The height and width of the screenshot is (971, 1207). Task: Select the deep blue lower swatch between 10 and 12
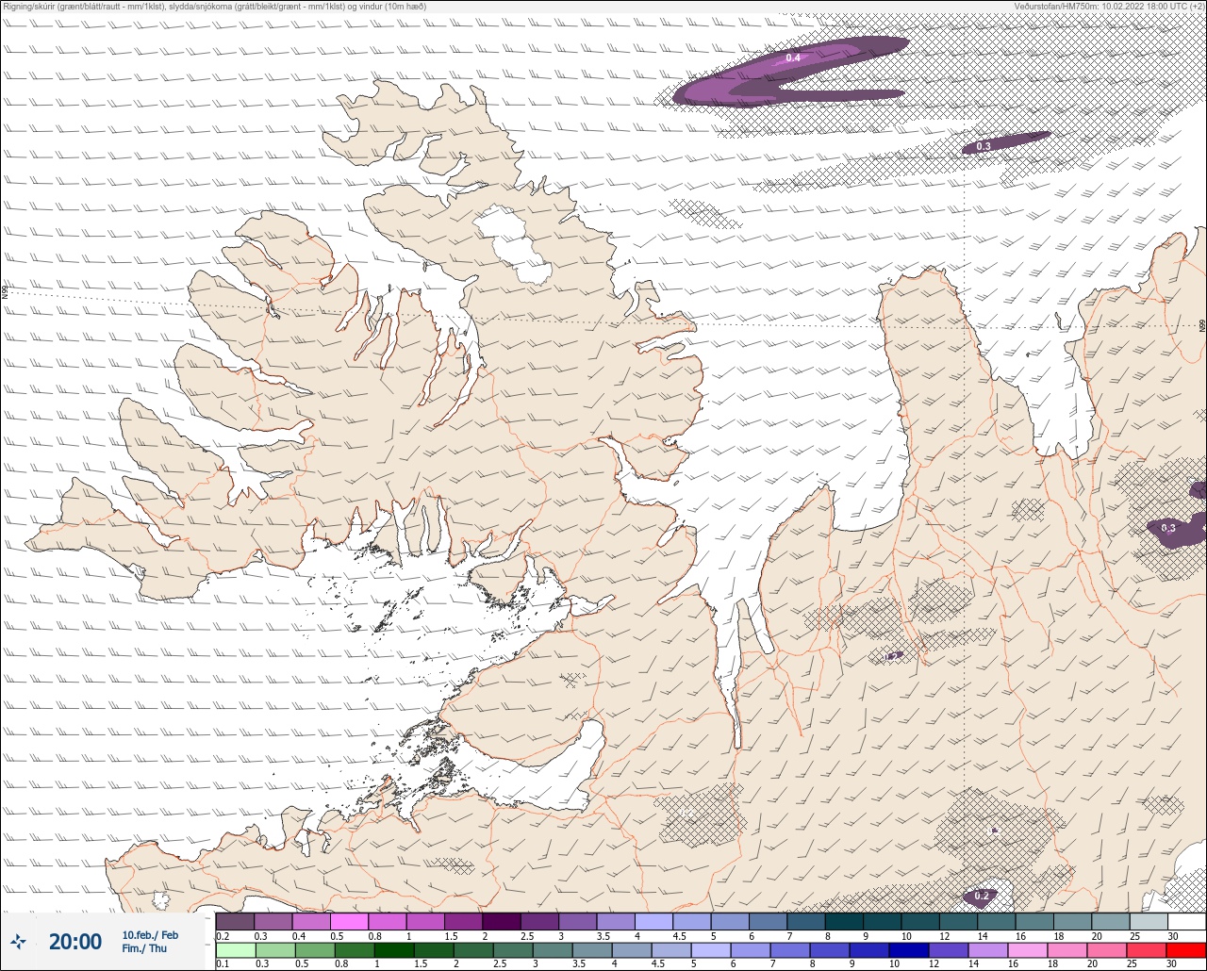pos(909,950)
